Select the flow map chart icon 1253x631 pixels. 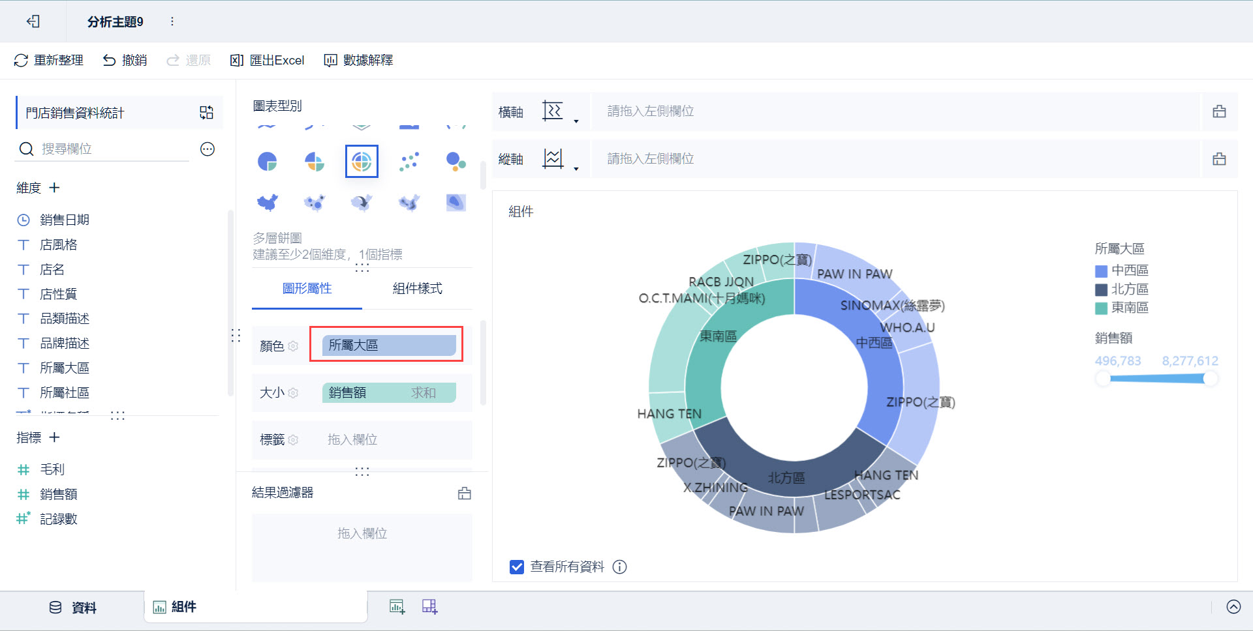[362, 203]
